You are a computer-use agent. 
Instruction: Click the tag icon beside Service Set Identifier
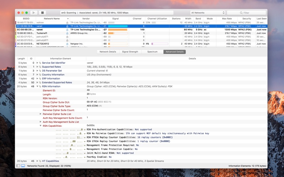pos(40,63)
